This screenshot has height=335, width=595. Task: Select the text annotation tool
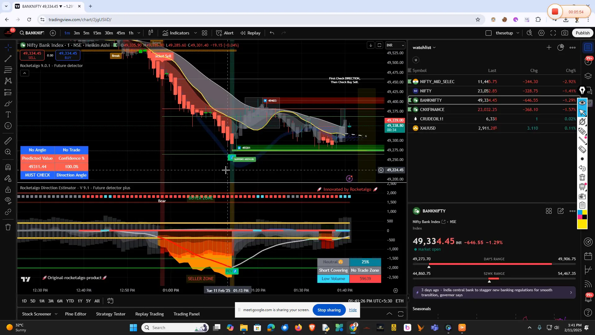[8, 114]
